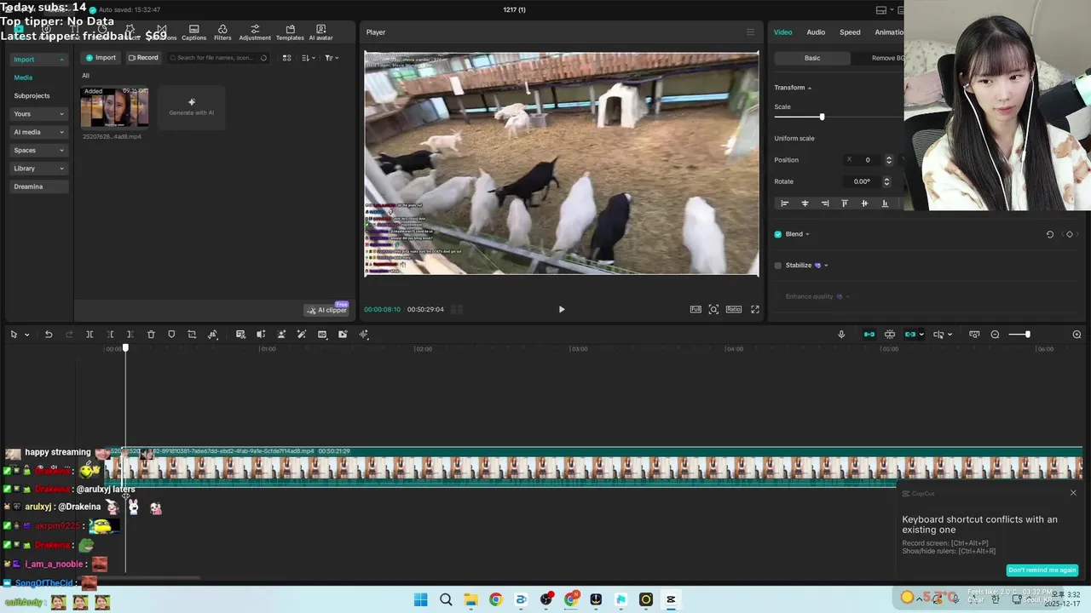
Task: Open the linkage options dropdown arrow
Action: pyautogui.click(x=921, y=335)
